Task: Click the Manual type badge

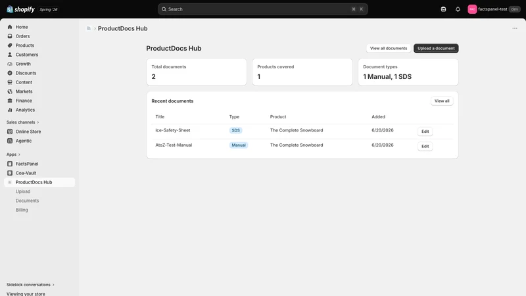Action: (239, 145)
